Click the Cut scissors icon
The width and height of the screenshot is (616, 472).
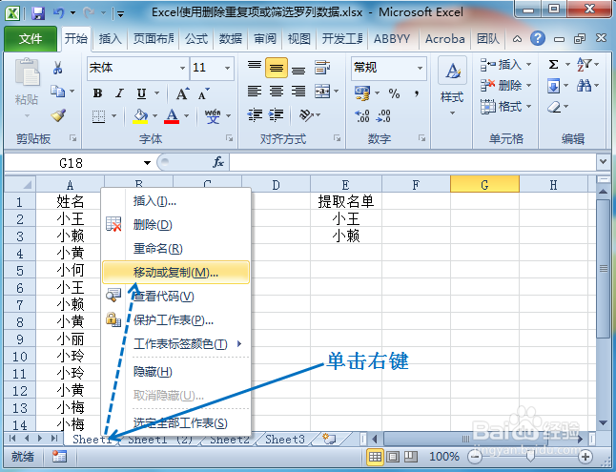pos(58,68)
